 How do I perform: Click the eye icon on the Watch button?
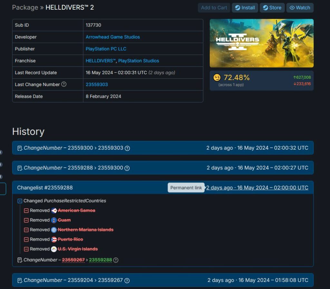[293, 8]
